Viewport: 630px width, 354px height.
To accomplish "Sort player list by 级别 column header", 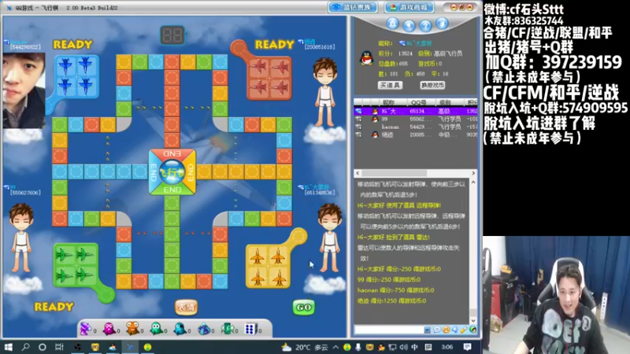I will pyautogui.click(x=446, y=102).
